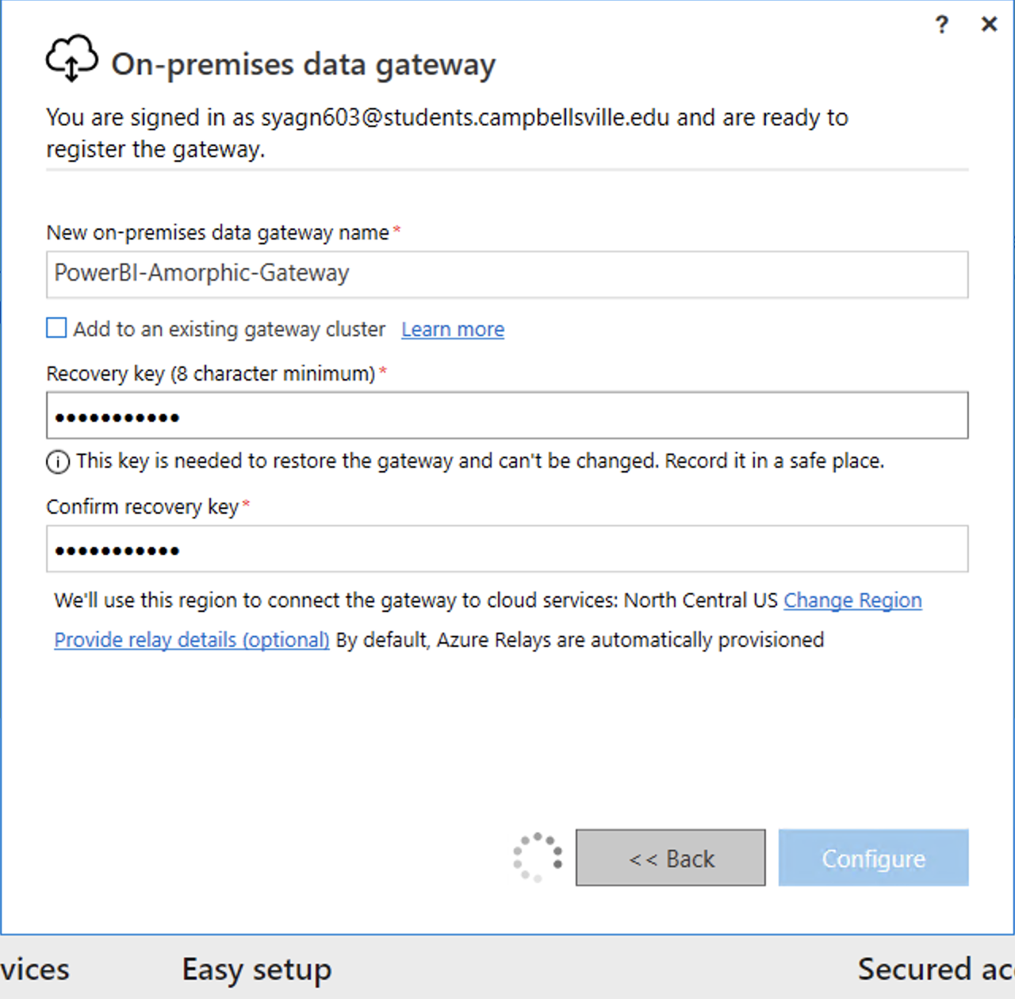Viewport: 1015px width, 999px height.
Task: Click the help question mark icon
Action: click(x=941, y=25)
